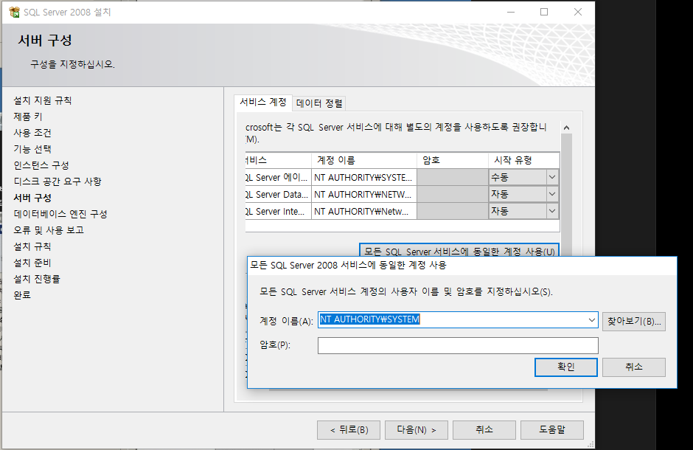Screen dimensions: 693x450
Task: Click the scrollbar up arrow in service accounts panel
Action: (x=567, y=128)
